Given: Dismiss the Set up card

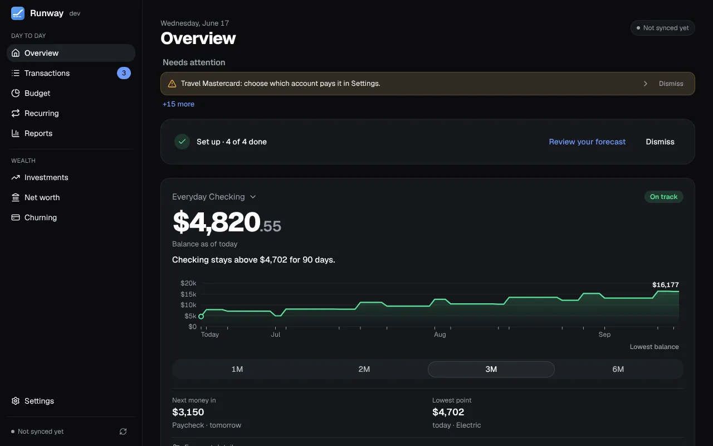Looking at the screenshot, I should [x=660, y=142].
